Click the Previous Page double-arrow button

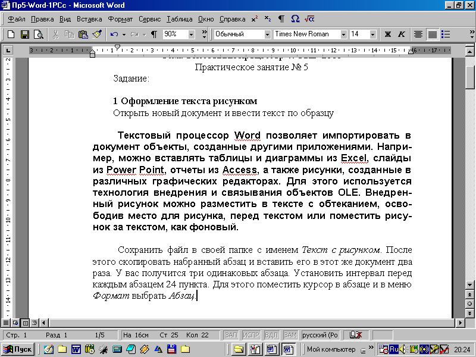click(469, 295)
